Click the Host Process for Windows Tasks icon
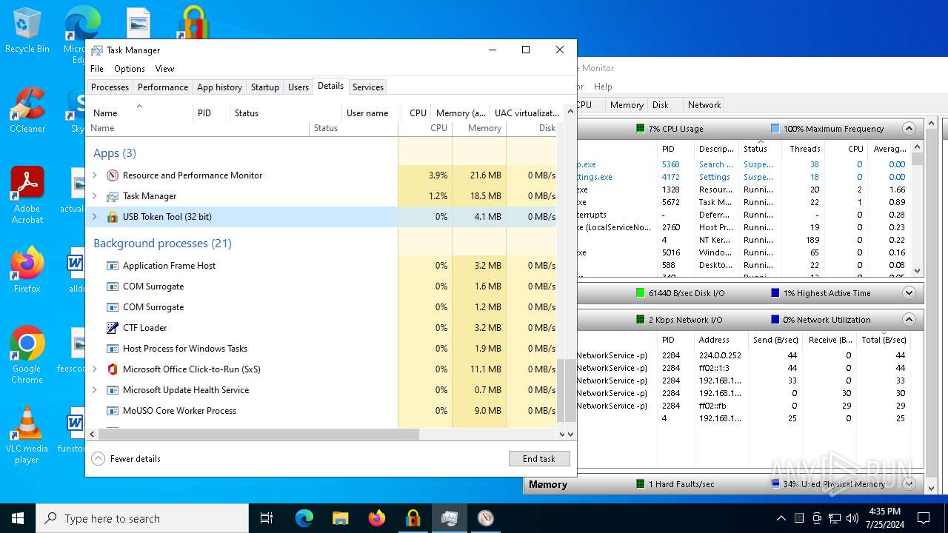 [113, 349]
